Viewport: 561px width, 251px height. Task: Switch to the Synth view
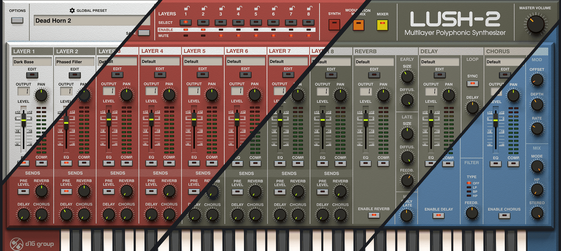coord(334,25)
